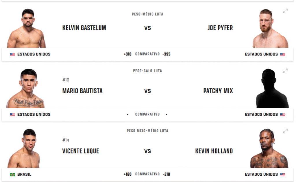Click Vicente Luque's Brazil flag icon
This screenshot has height=182, width=296.
(12, 174)
